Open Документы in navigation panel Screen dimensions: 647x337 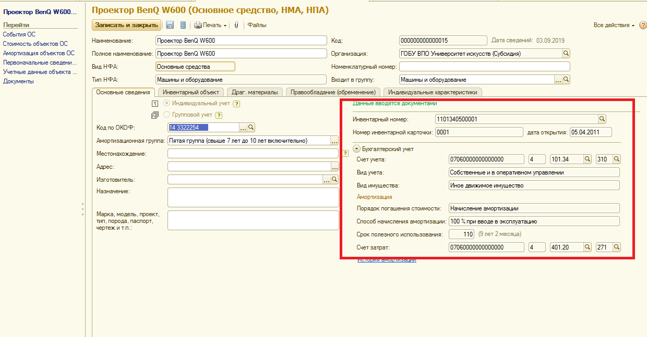point(18,81)
